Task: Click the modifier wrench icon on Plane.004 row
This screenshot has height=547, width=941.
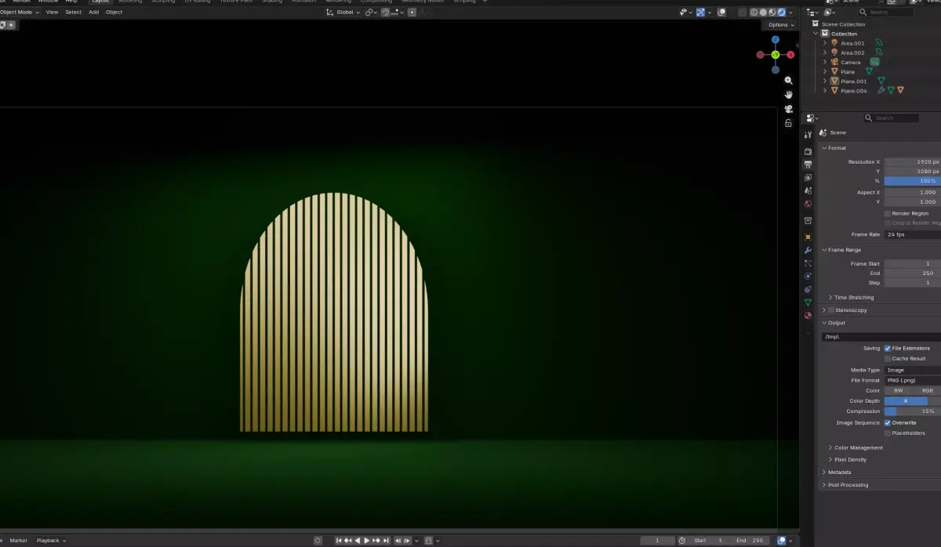Action: click(881, 90)
